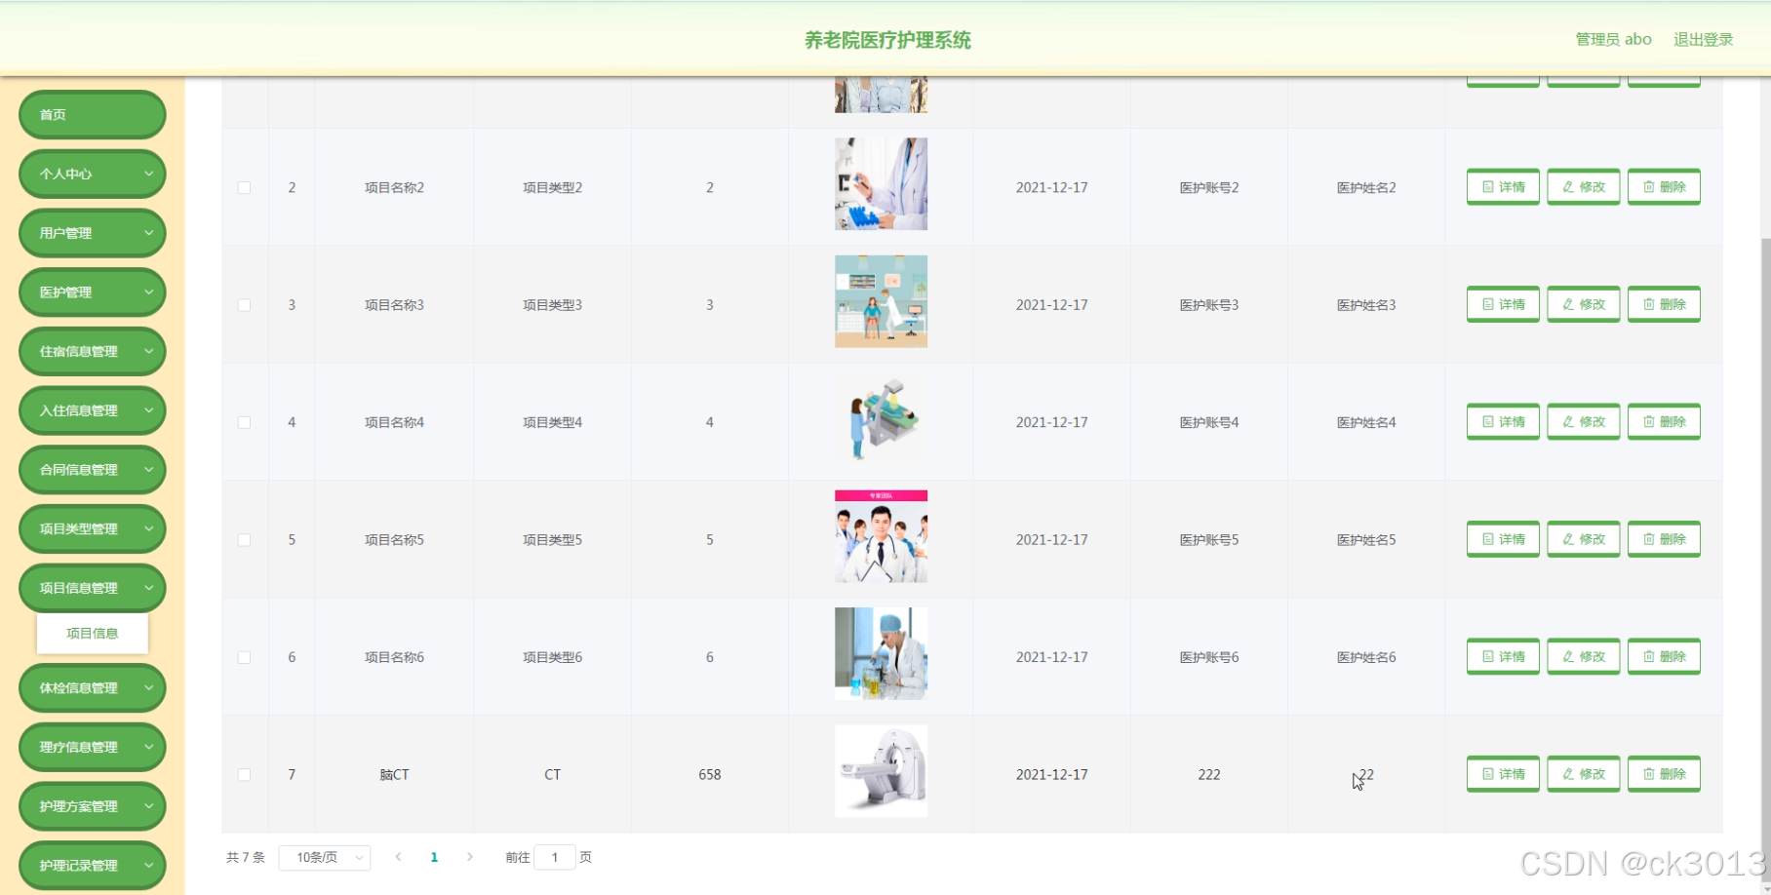This screenshot has width=1771, height=895.
Task: Modify the 项目名称5 entry
Action: click(1583, 539)
